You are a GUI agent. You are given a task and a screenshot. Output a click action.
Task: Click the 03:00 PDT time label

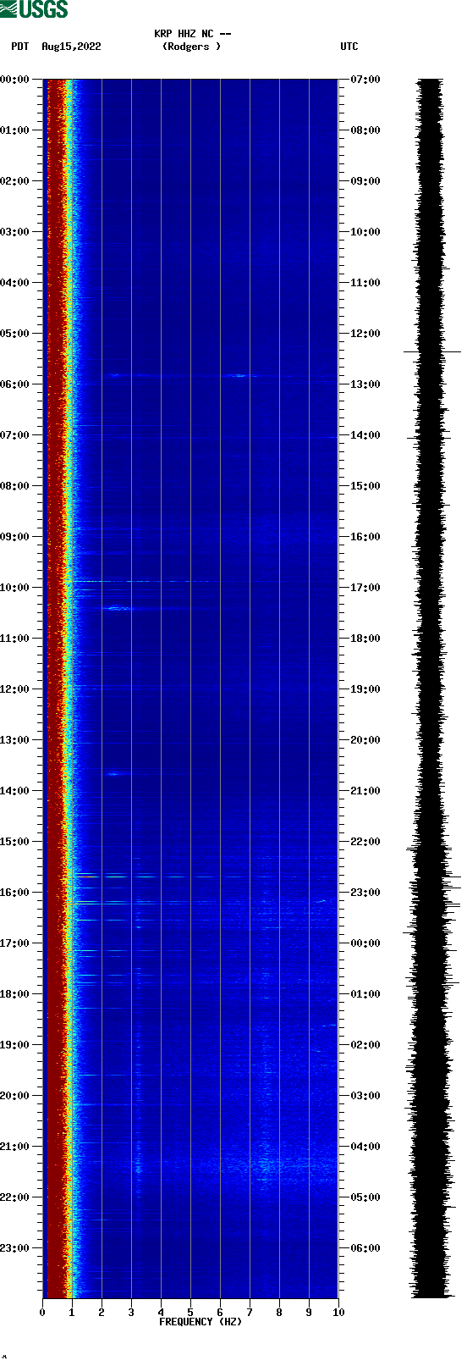[15, 232]
